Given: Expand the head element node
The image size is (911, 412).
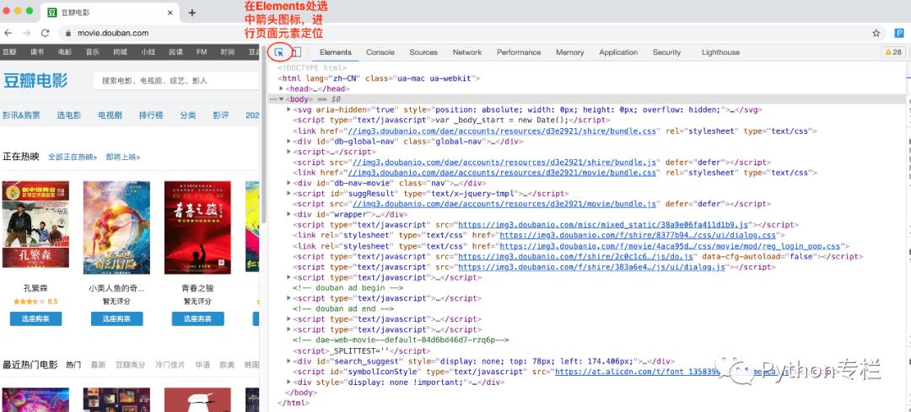Looking at the screenshot, I should (282, 88).
